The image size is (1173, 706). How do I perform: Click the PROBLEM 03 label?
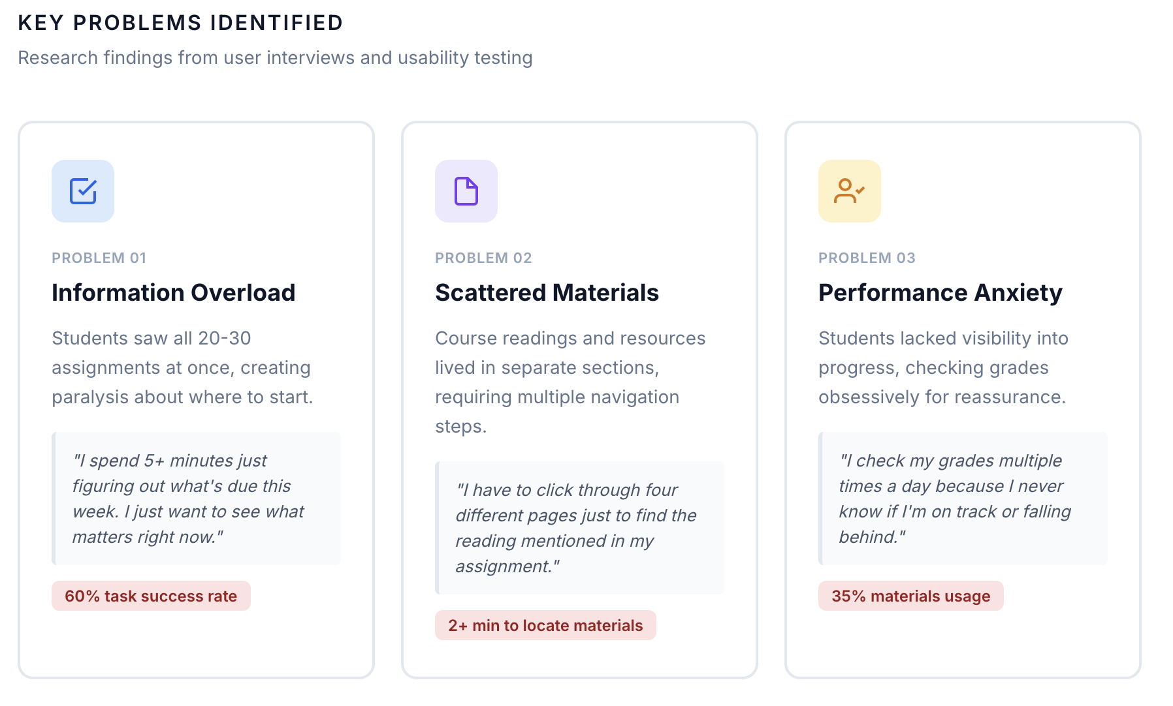click(x=867, y=258)
